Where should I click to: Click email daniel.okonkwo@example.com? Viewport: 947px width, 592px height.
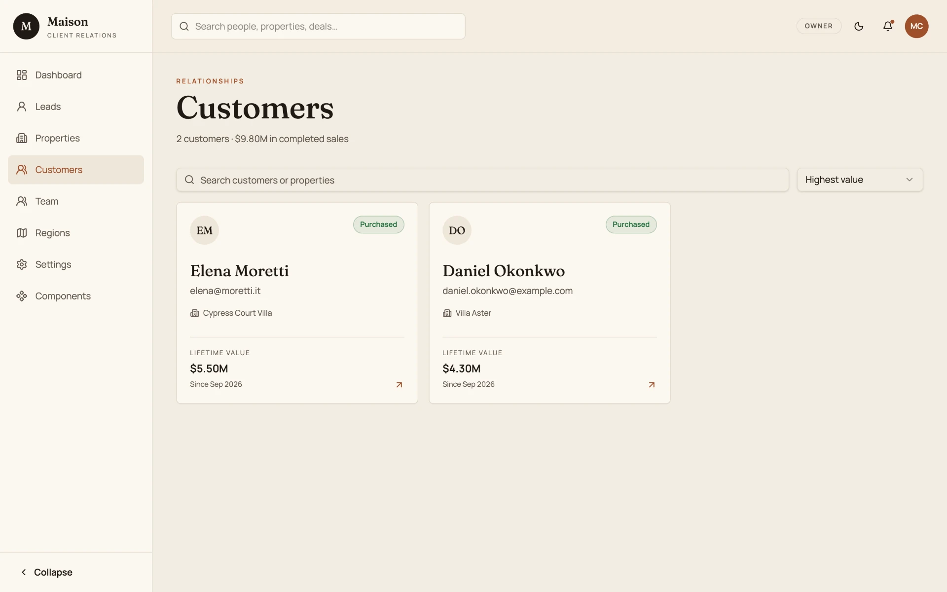pyautogui.click(x=508, y=291)
